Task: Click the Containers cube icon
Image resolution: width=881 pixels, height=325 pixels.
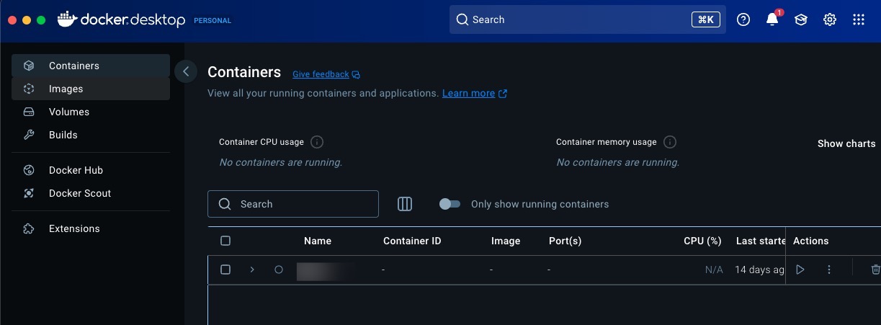Action: pos(29,66)
